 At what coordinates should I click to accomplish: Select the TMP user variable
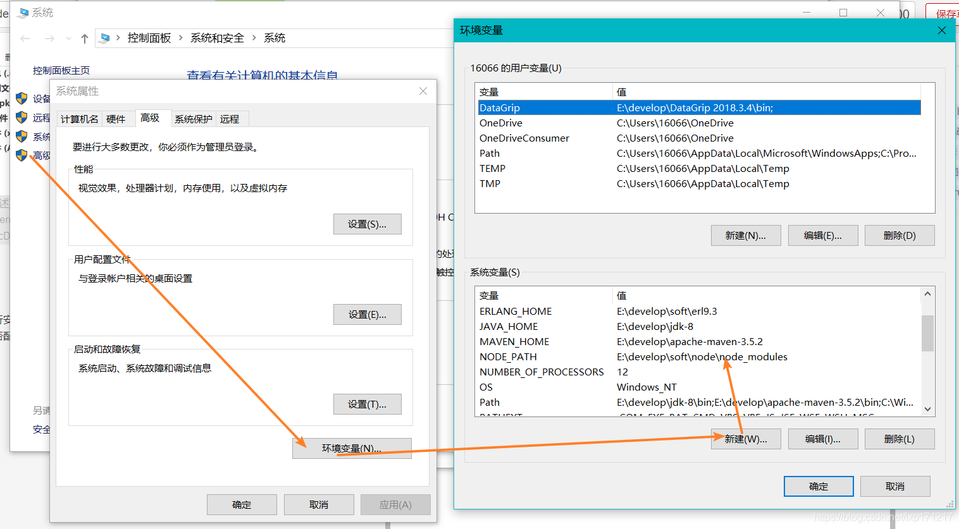tap(699, 184)
